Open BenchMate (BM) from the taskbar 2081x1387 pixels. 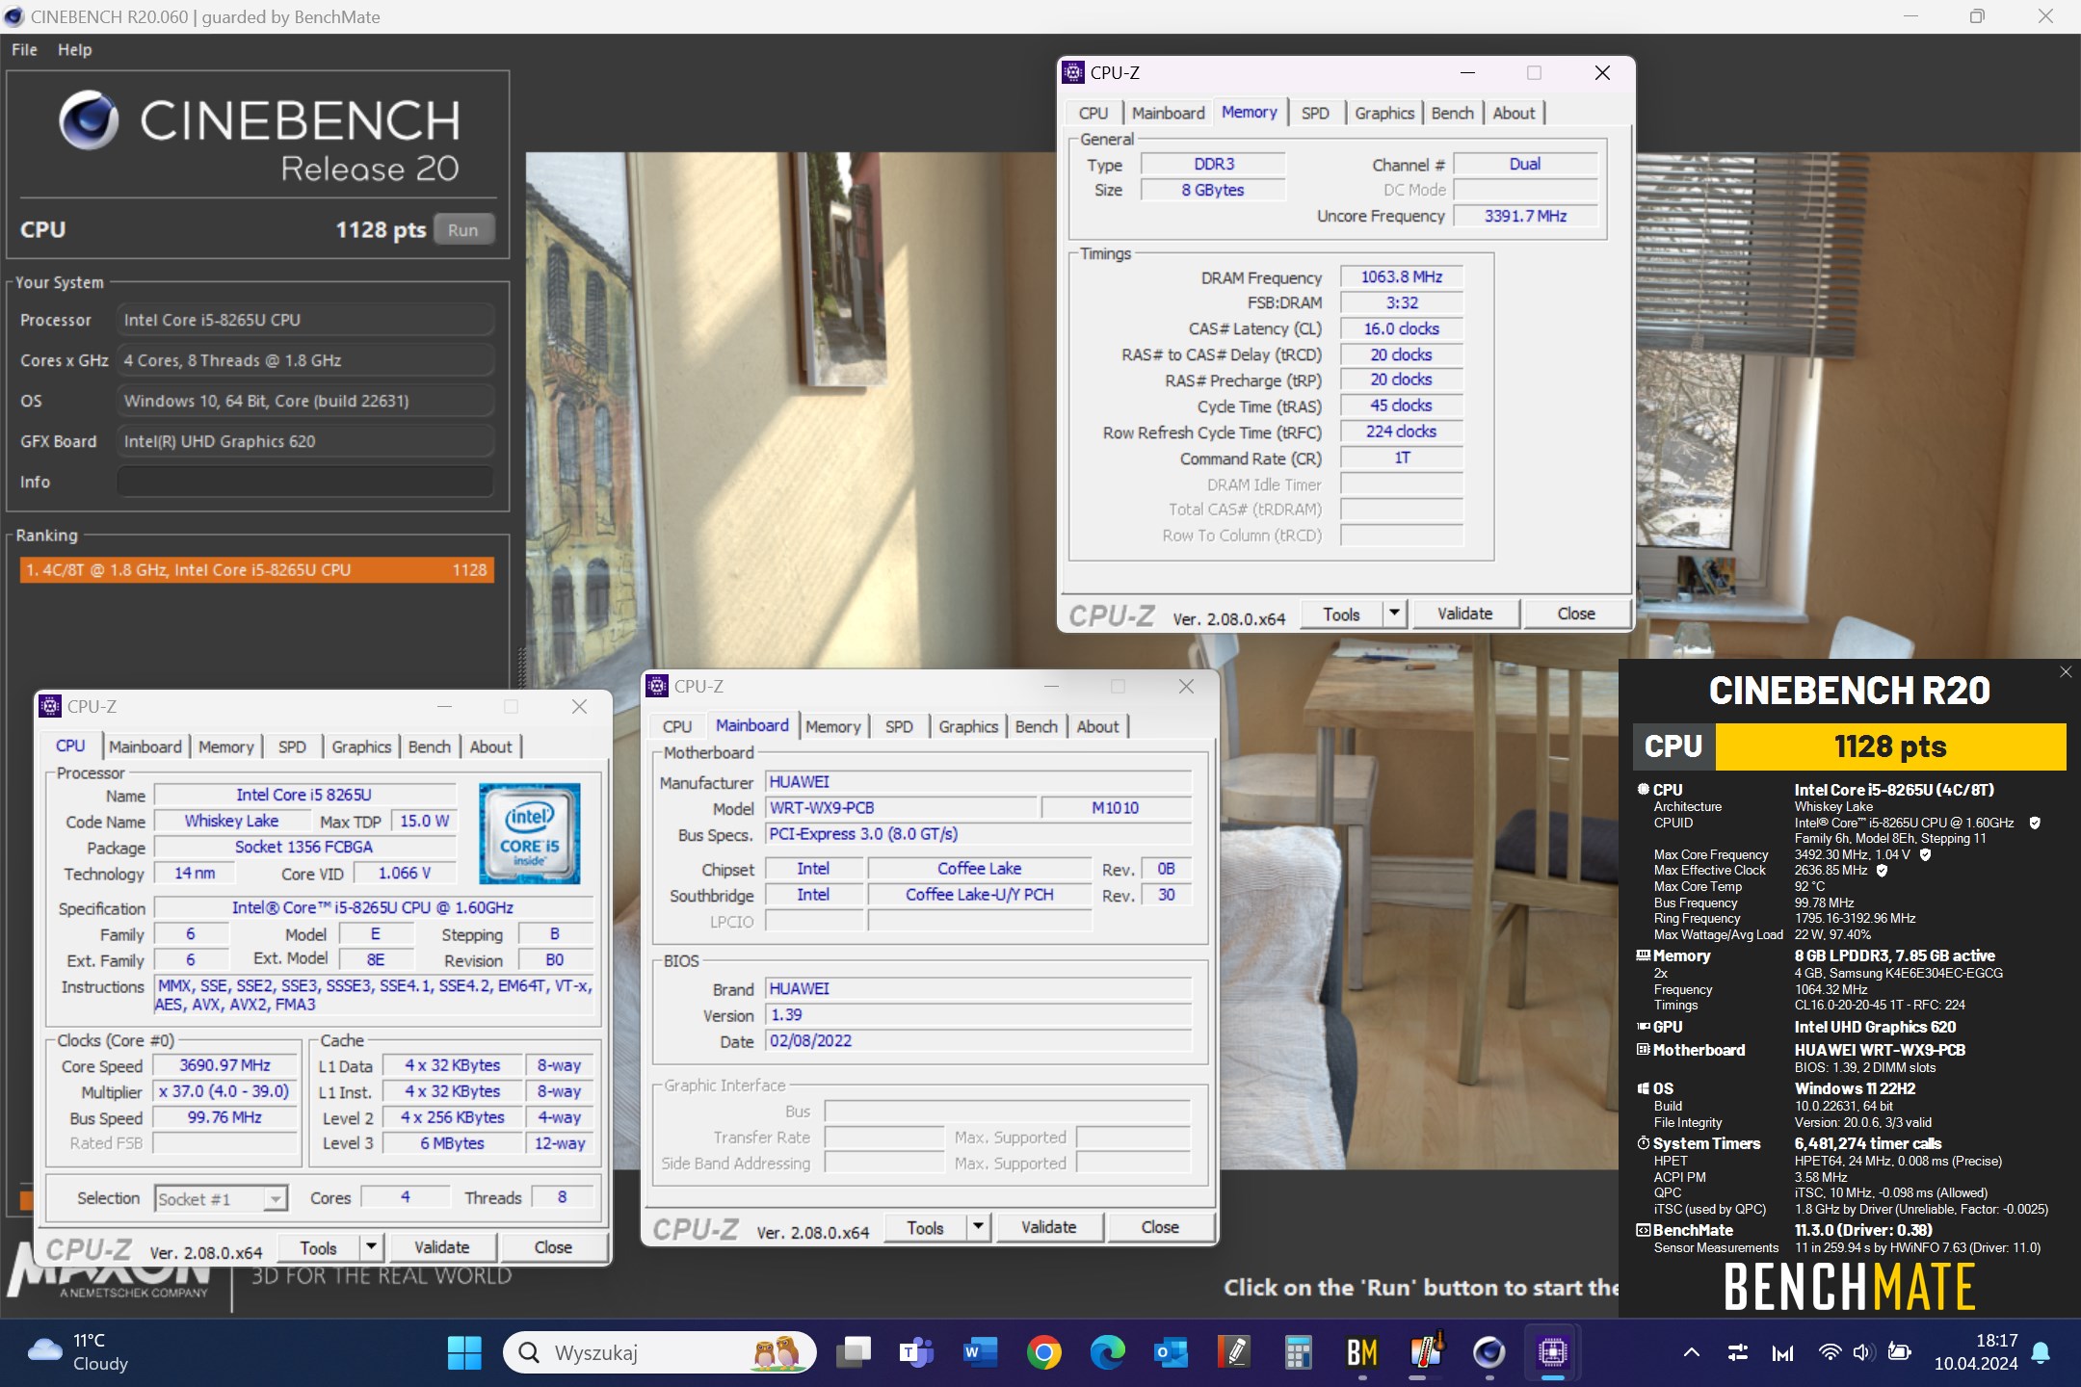(x=1362, y=1352)
